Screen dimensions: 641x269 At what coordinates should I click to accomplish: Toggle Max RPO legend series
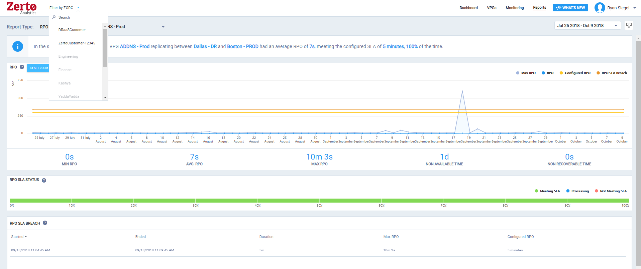[x=526, y=73]
